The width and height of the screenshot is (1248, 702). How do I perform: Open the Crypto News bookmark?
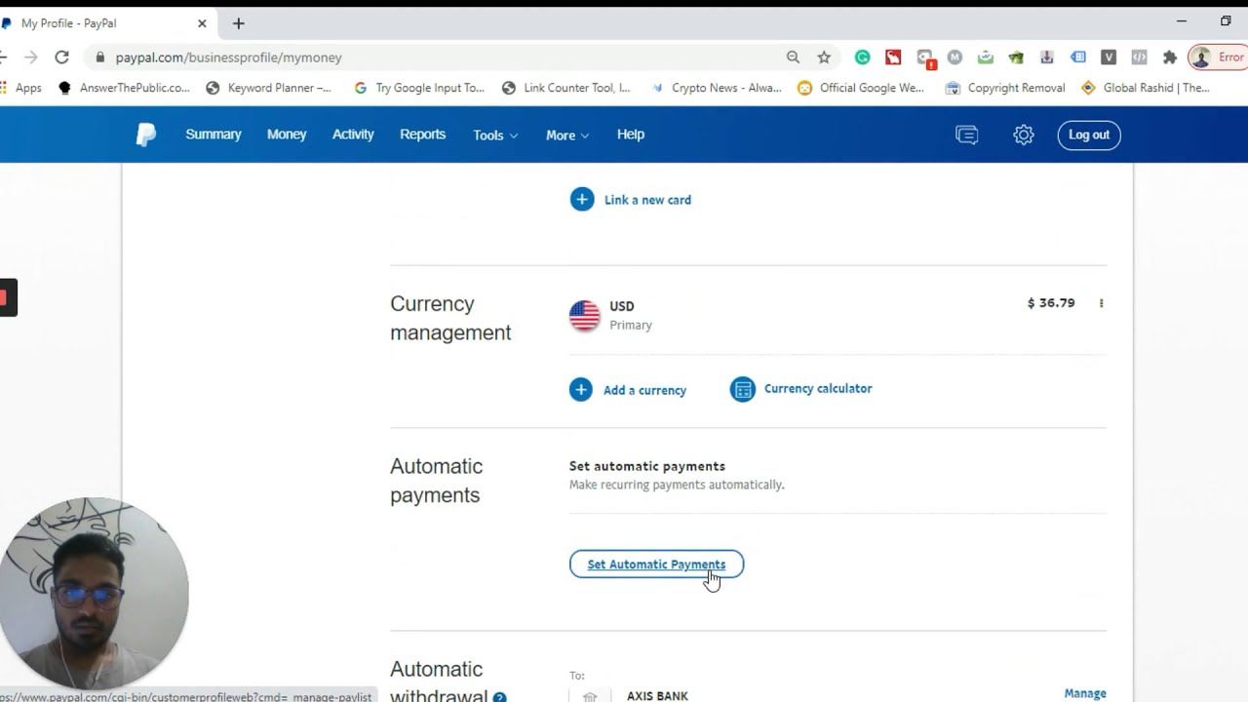tap(716, 88)
